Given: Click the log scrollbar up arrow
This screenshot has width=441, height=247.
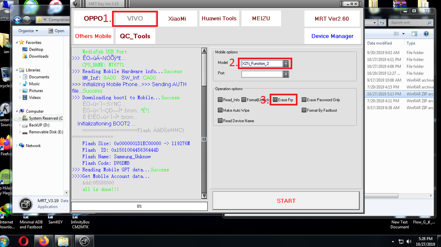Looking at the screenshot, I should [204, 51].
